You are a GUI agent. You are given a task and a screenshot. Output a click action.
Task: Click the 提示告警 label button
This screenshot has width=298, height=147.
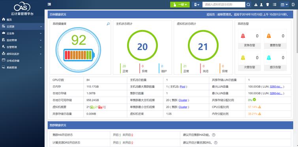click(275, 67)
